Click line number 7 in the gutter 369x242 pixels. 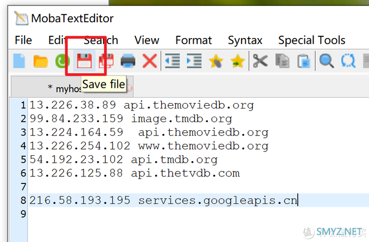(23, 187)
